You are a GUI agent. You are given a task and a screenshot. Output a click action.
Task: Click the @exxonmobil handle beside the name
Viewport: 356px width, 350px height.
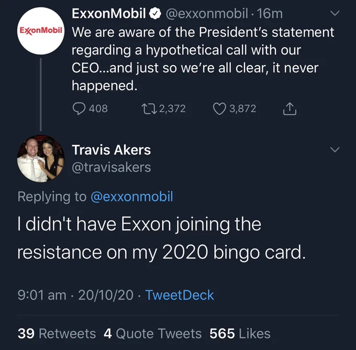(207, 14)
